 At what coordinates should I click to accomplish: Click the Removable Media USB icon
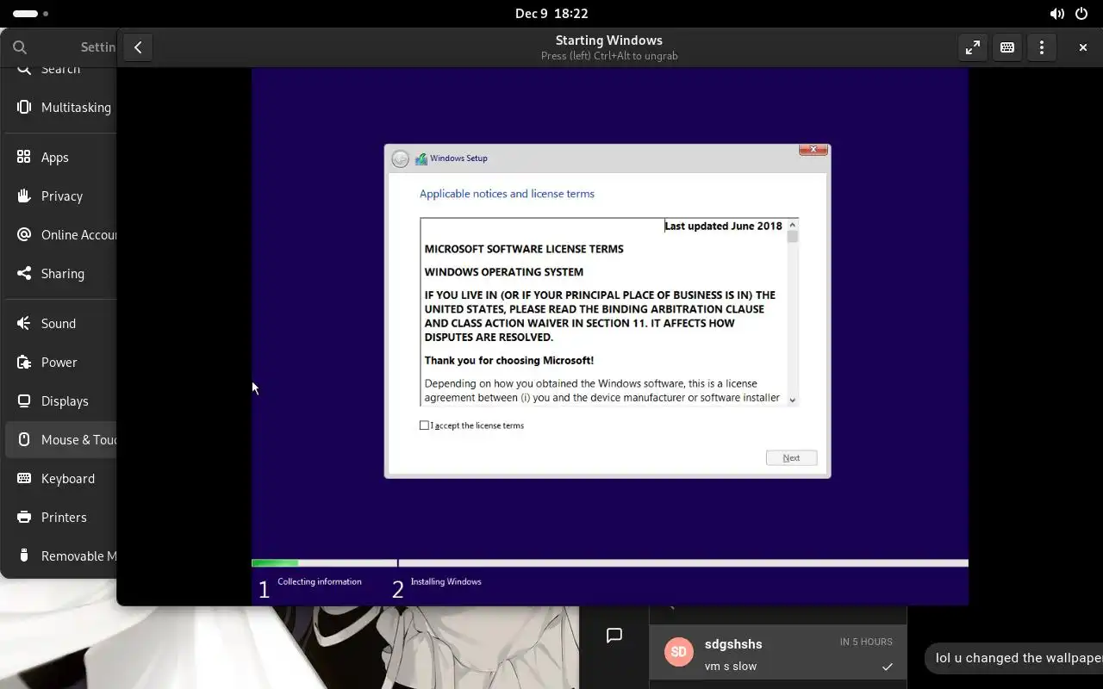(x=24, y=556)
